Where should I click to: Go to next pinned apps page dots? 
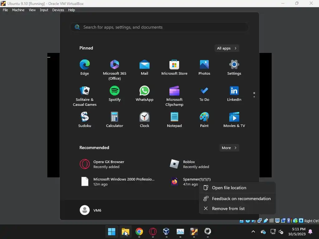(254, 95)
